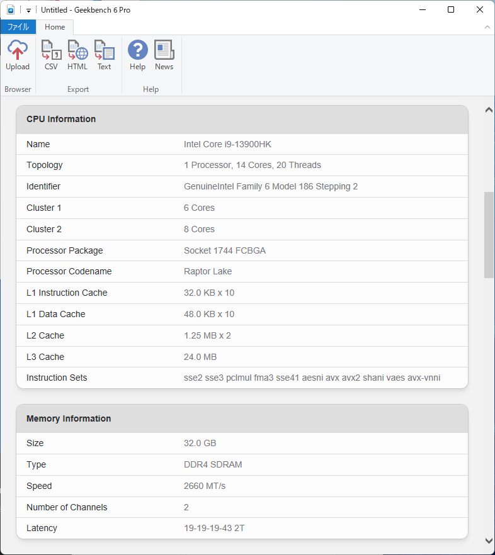The width and height of the screenshot is (495, 555).
Task: Collapse the ribbon using the chevron
Action: 487,27
